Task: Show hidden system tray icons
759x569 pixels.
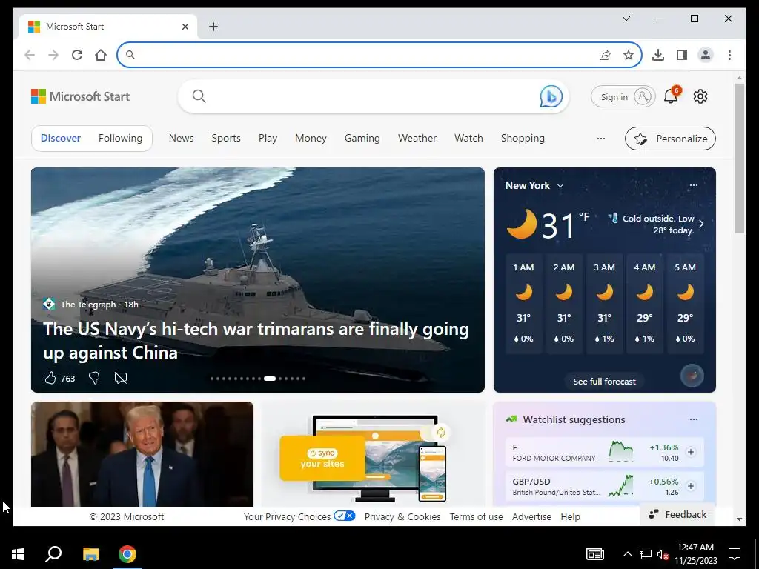Action: click(x=627, y=554)
